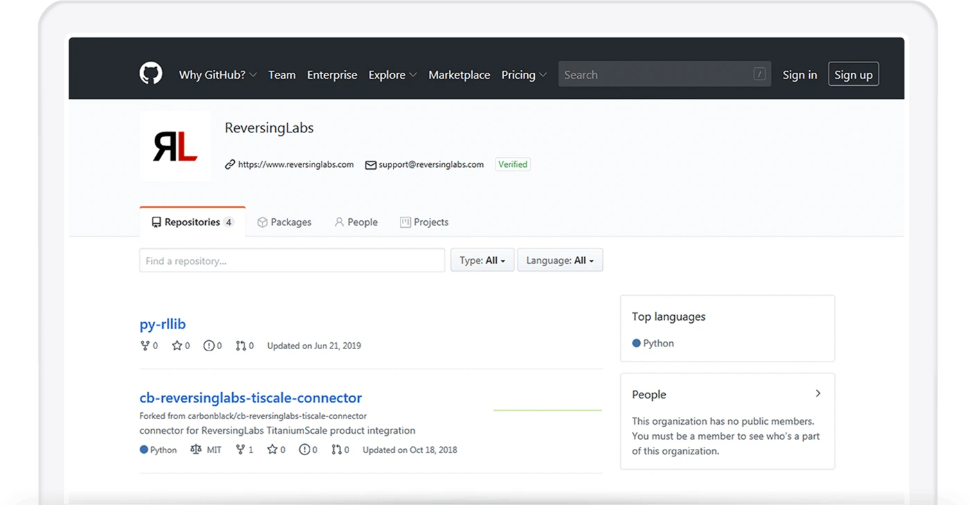This screenshot has width=970, height=505.
Task: Focus the top Search field
Action: tap(664, 74)
